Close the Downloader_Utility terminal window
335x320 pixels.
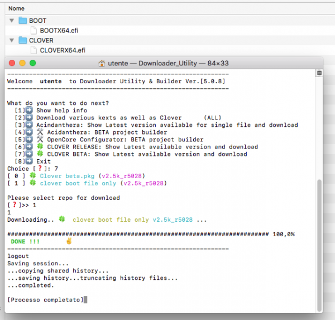tap(12, 63)
